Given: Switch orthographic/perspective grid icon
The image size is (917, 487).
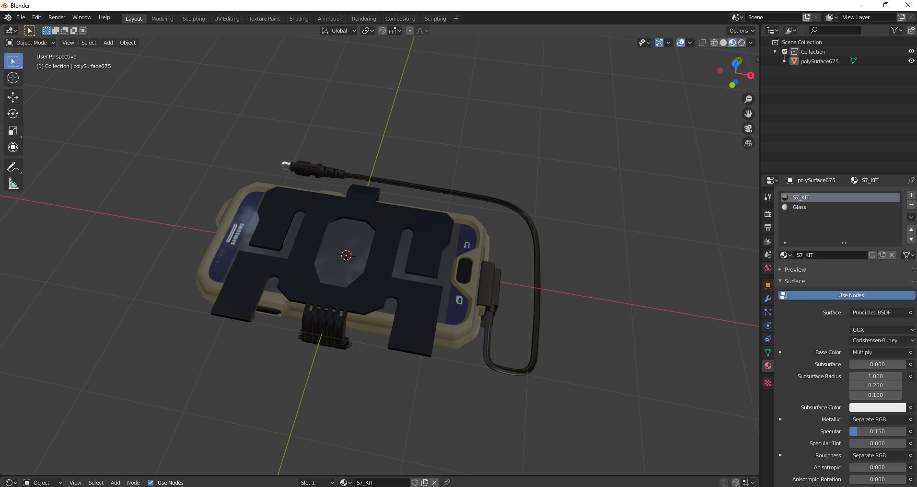Looking at the screenshot, I should 748,143.
